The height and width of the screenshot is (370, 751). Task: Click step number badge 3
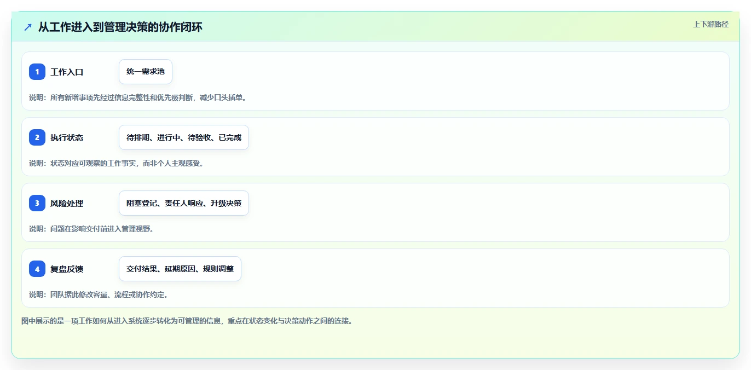pos(37,203)
